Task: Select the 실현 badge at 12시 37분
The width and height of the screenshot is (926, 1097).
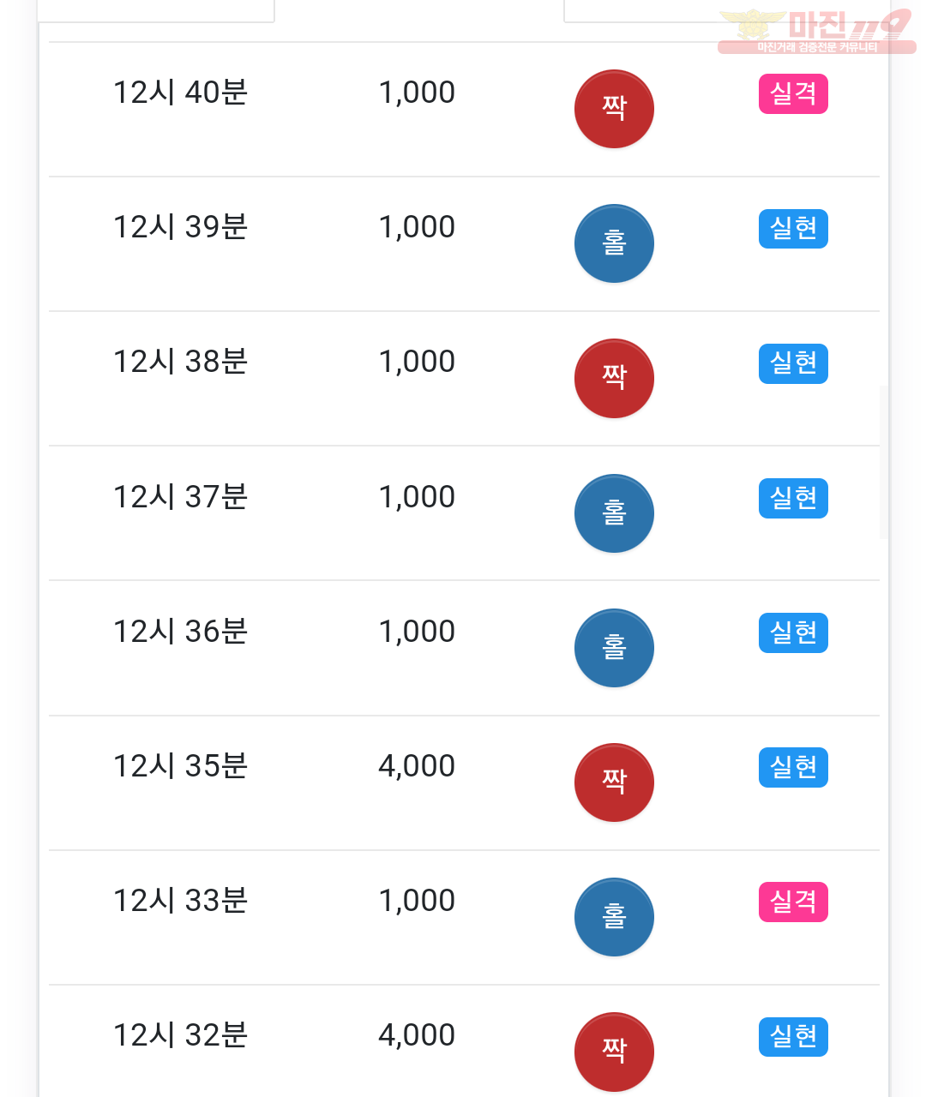Action: pyautogui.click(x=793, y=498)
